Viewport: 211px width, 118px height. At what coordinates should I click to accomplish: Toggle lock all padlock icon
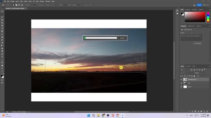tap(194, 76)
